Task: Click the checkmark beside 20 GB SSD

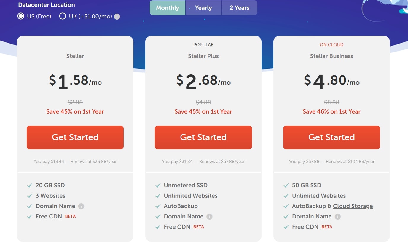Action: (x=30, y=186)
